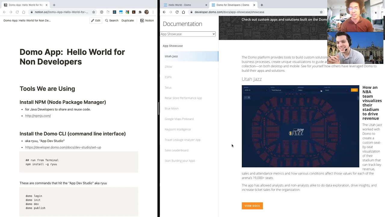
Task: Click the blue window extension icon
Action: point(121,12)
